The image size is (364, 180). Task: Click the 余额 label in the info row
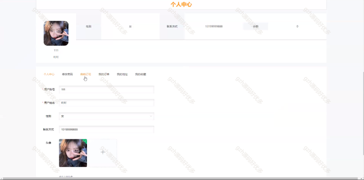click(x=256, y=26)
